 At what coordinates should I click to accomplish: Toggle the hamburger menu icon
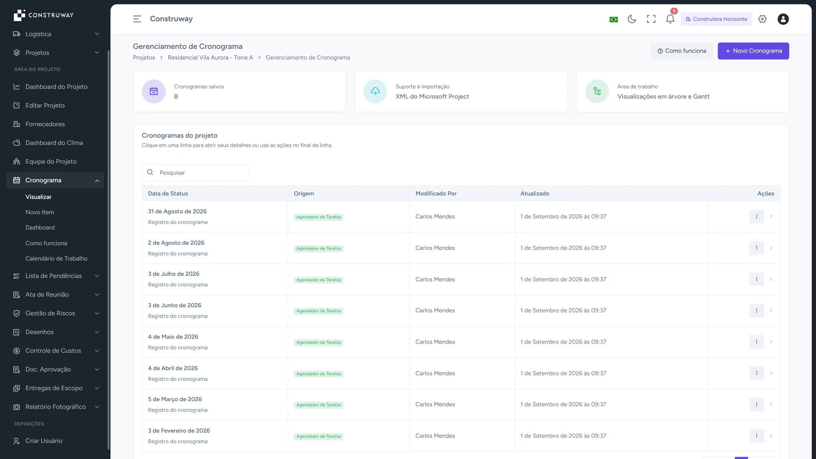(137, 19)
